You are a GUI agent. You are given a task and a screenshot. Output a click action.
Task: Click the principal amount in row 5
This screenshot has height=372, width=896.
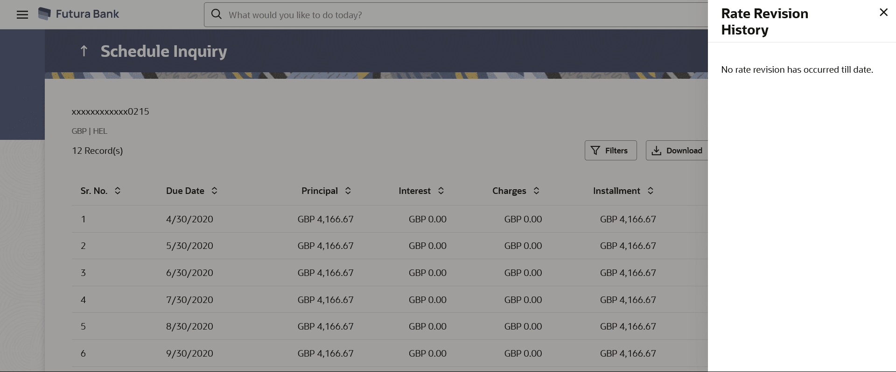click(326, 326)
